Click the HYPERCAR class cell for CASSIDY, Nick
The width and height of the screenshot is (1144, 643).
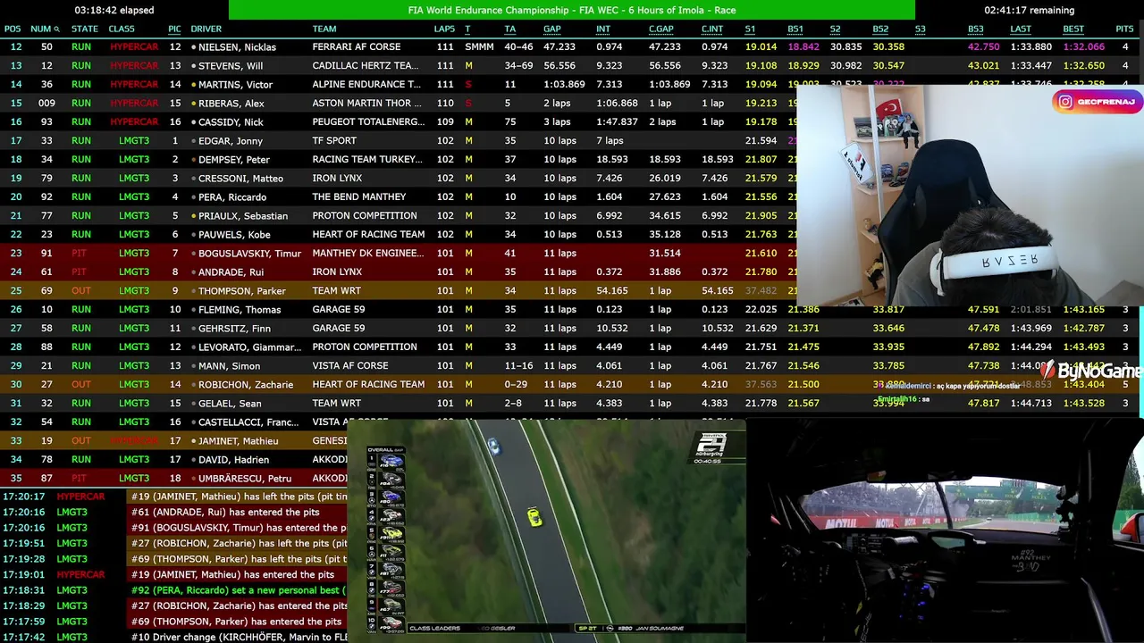tap(134, 122)
